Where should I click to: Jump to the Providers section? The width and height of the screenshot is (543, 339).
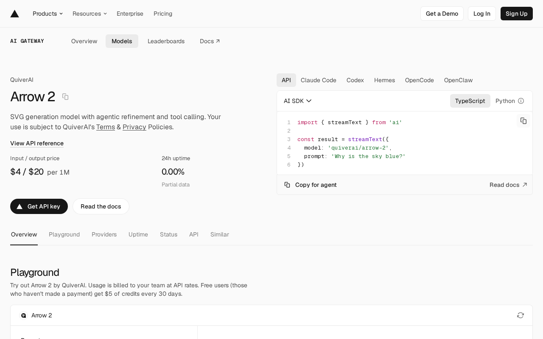(x=104, y=234)
